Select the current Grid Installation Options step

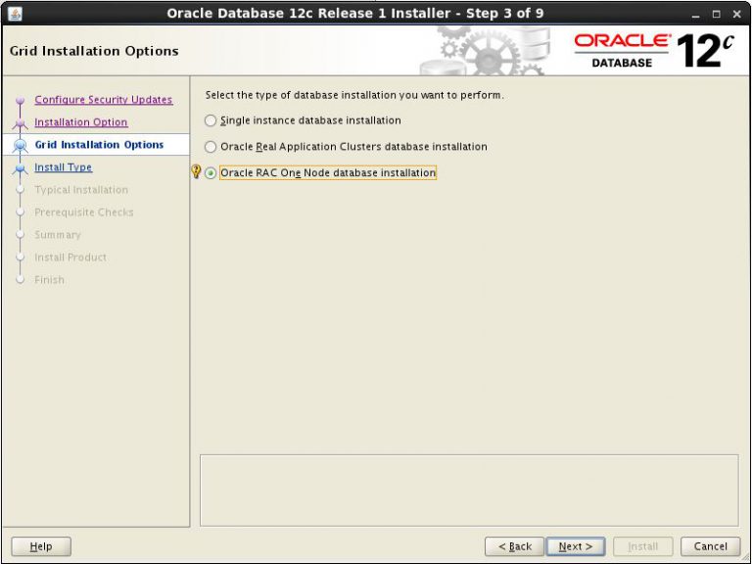click(99, 145)
